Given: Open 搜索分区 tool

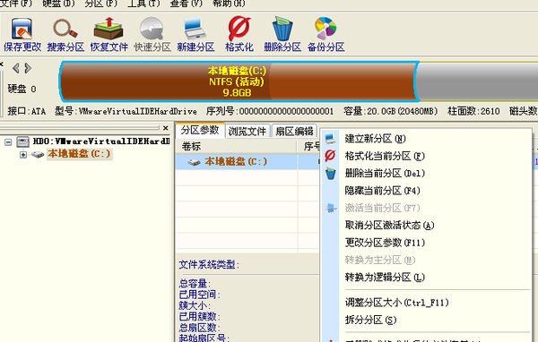Looking at the screenshot, I should coord(65,35).
